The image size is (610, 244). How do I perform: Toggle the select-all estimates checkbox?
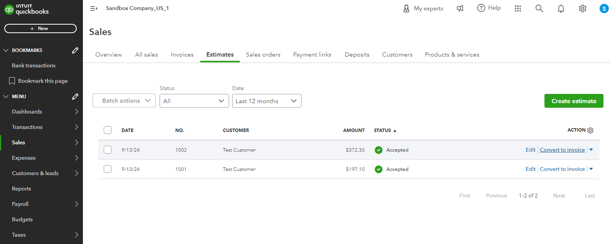tap(108, 130)
